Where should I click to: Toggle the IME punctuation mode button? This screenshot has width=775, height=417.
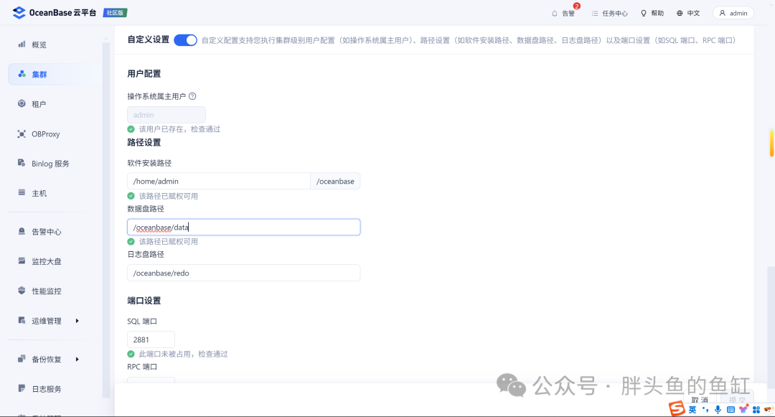705,410
